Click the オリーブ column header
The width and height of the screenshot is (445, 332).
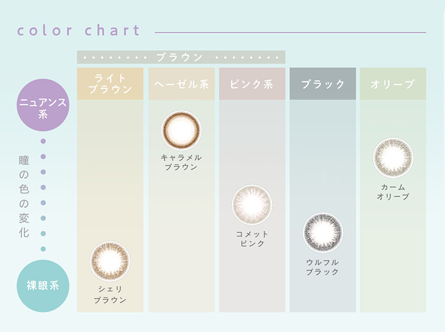point(393,83)
